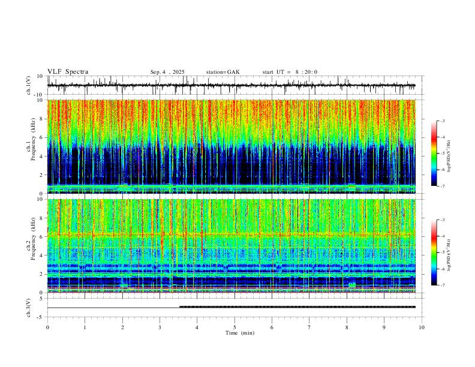
Task: Select the "start UT = 8 : 20: 0" text
Action: coord(290,72)
